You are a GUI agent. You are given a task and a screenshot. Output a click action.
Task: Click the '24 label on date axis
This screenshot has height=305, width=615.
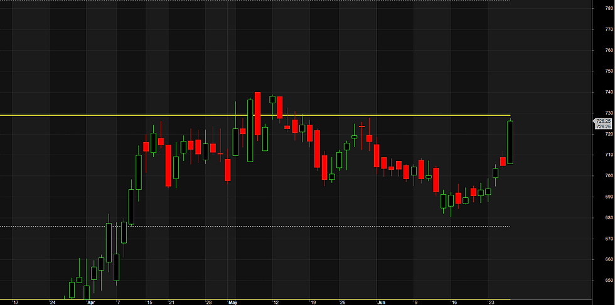click(x=52, y=302)
